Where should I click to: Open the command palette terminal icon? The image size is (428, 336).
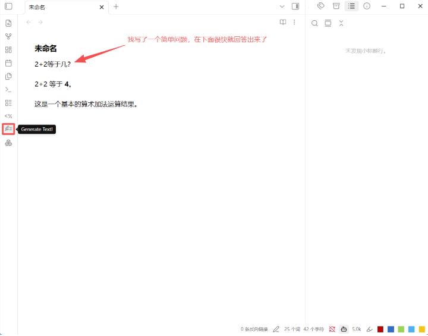[8, 90]
